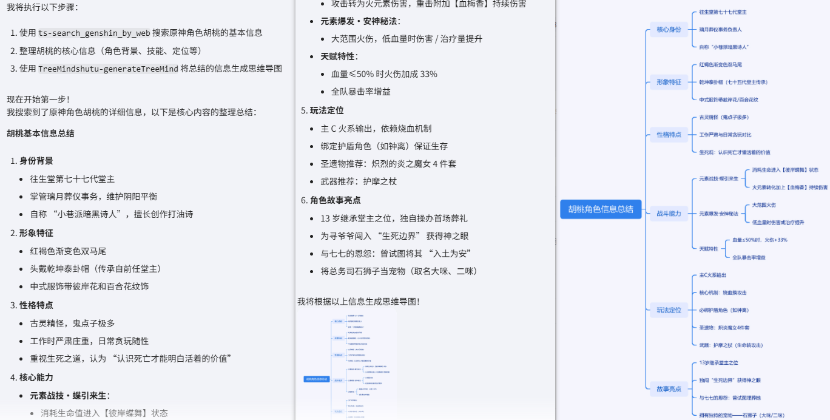Click mind map leaf 消耗生命进入【彼岸蝶舞】状态
Screen dimensions: 830x420
[785, 170]
